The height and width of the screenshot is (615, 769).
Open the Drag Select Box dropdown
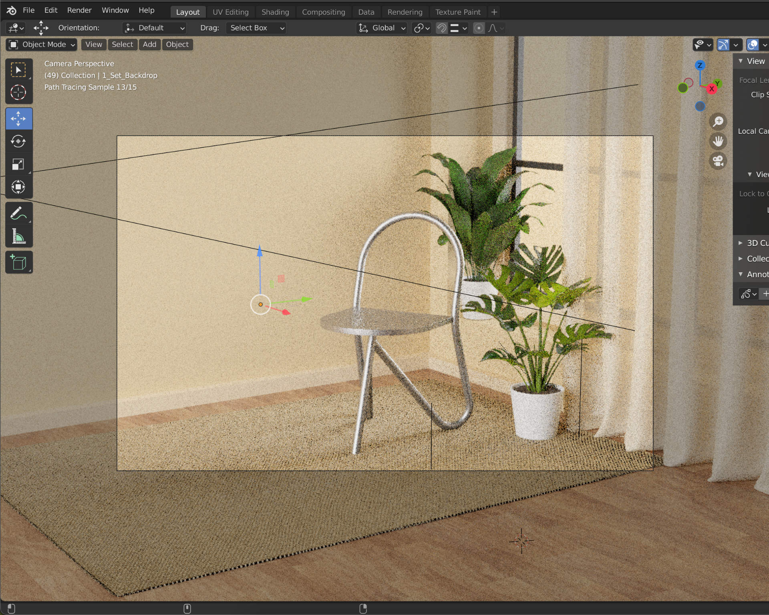tap(256, 28)
